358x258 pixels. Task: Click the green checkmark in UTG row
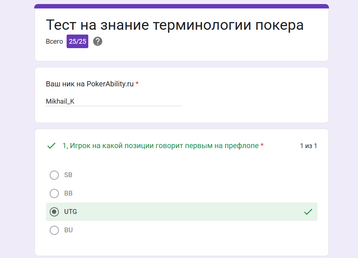[308, 212]
